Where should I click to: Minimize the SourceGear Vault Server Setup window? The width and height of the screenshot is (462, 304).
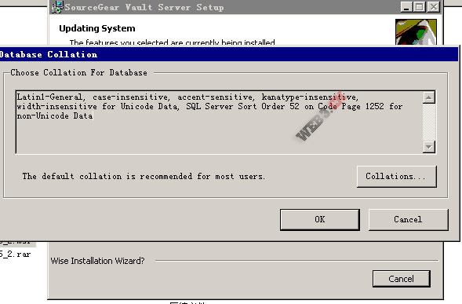coord(406,7)
